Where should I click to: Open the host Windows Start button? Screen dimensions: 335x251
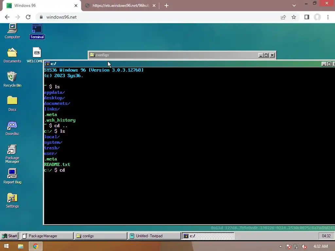tap(7, 246)
